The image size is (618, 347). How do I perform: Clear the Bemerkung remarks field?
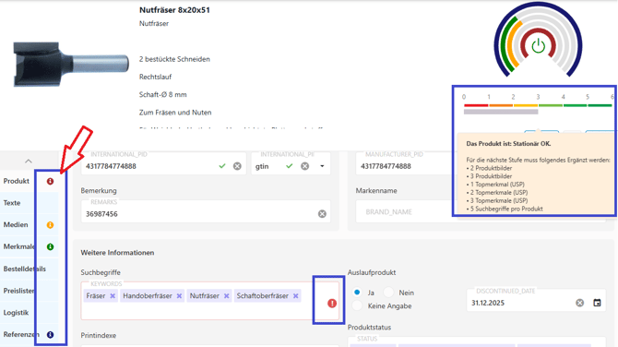point(322,214)
